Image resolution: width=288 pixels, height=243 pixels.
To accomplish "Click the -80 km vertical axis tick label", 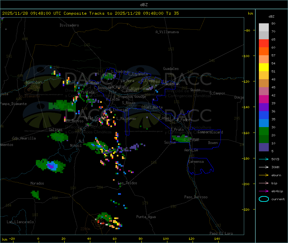I will point(247,30).
